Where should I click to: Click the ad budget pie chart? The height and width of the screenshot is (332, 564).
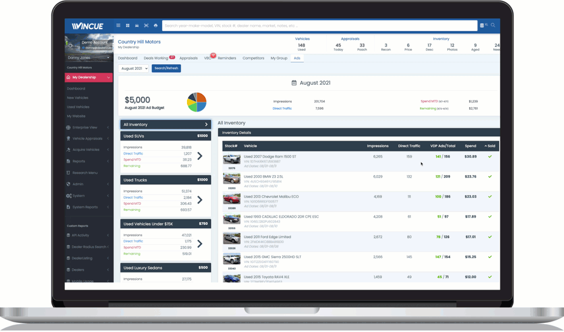coord(197,102)
